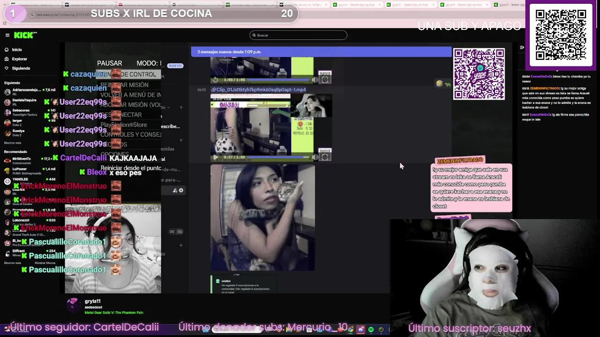
Task: Click the laughing emoji reaction
Action: click(x=439, y=83)
